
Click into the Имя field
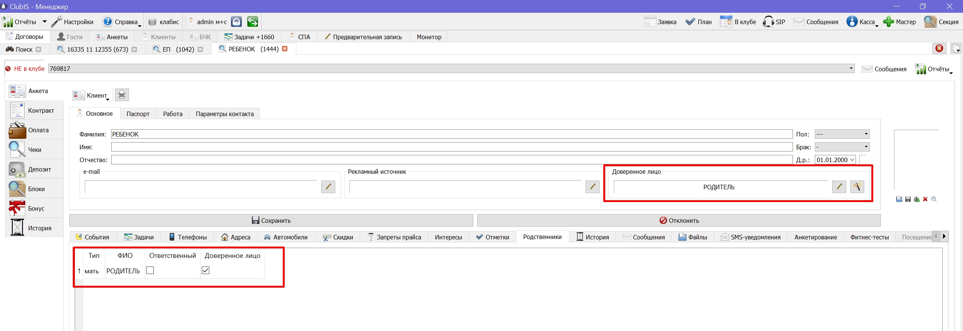point(452,147)
